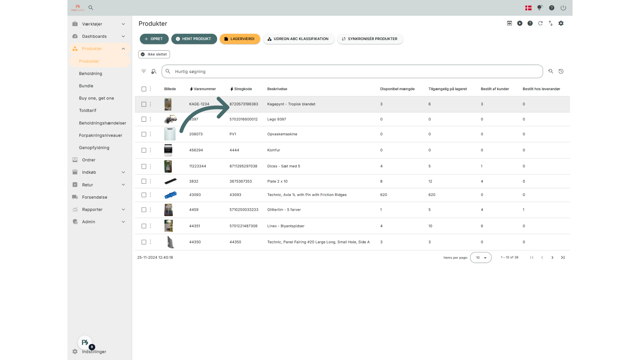The width and height of the screenshot is (640, 360).
Task: Open the settings gear icon next to refresh
Action: (x=561, y=23)
